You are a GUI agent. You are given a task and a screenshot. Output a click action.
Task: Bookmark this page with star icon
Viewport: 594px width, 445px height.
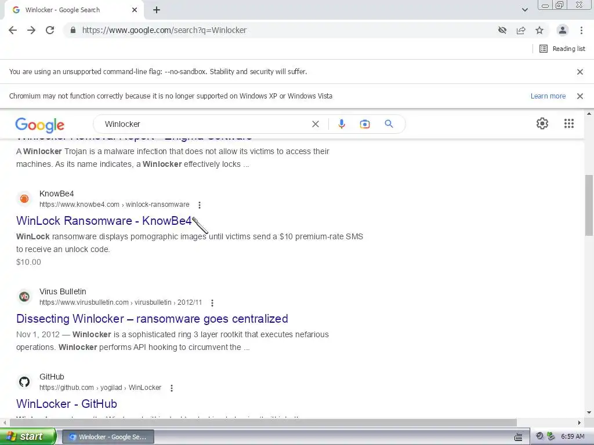pos(539,30)
